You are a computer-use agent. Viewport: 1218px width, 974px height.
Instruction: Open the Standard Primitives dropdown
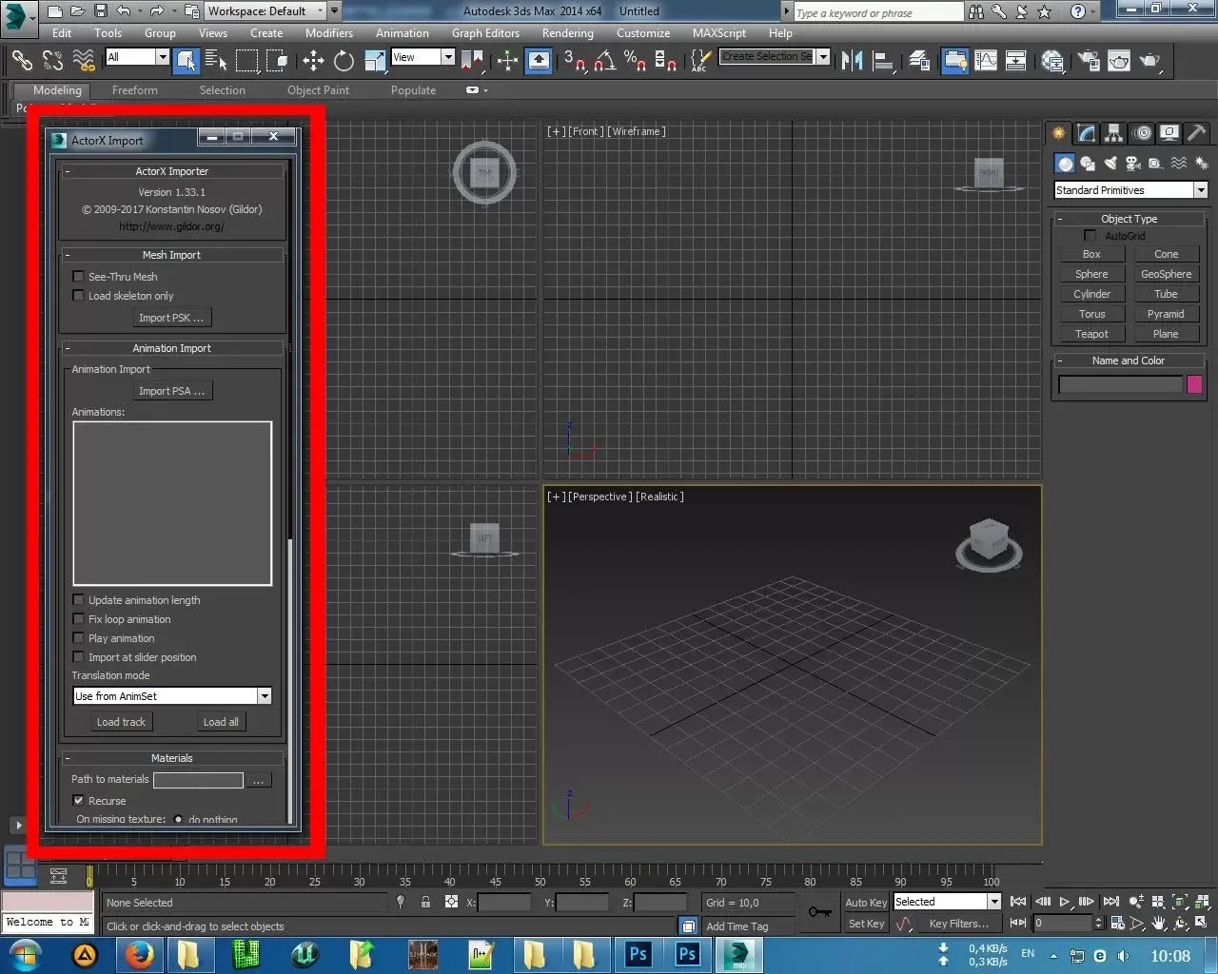(x=1130, y=190)
